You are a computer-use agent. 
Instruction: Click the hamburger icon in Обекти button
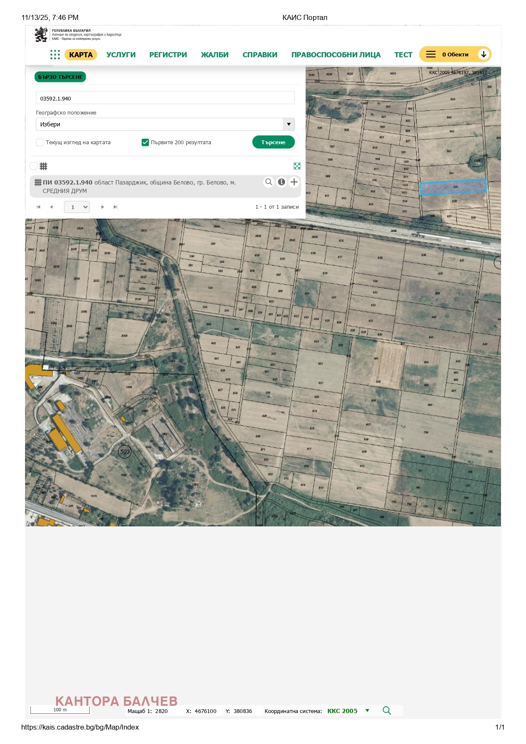click(431, 54)
